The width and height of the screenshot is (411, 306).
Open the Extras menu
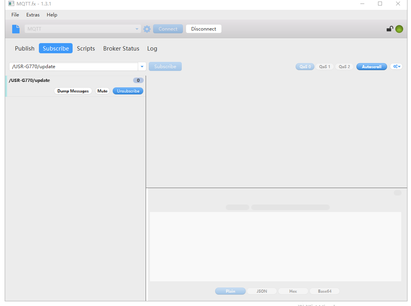33,15
